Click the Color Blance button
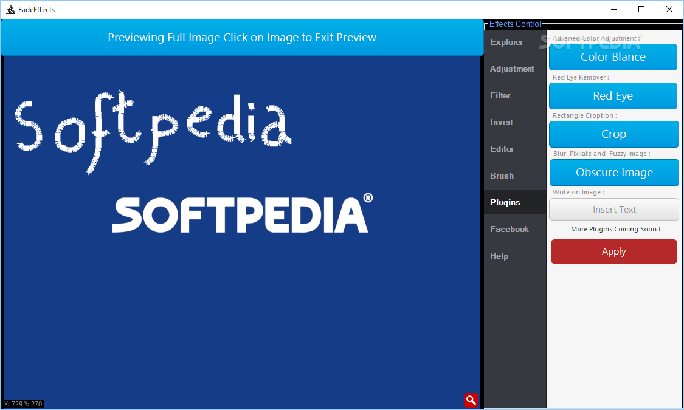The width and height of the screenshot is (684, 410). click(x=613, y=57)
